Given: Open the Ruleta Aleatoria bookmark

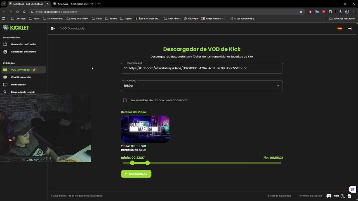Looking at the screenshot, I should pos(214,19).
